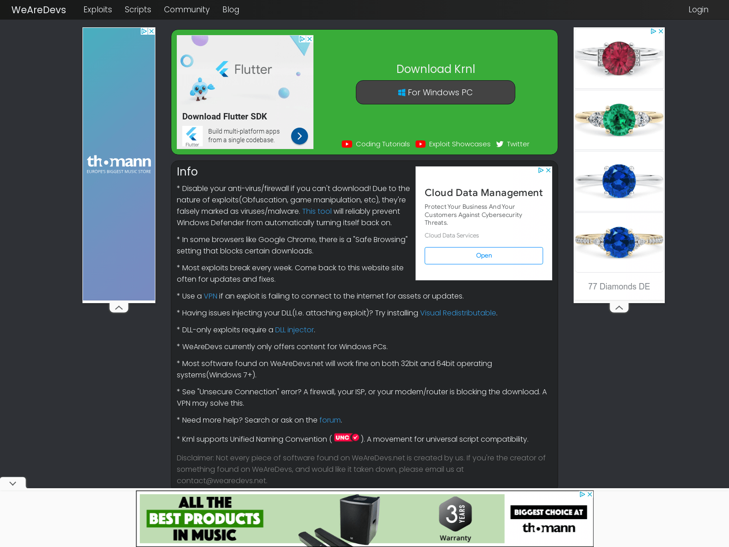This screenshot has height=547, width=729.
Task: Click YouTube icon beside Coding Tutorials
Action: point(347,144)
